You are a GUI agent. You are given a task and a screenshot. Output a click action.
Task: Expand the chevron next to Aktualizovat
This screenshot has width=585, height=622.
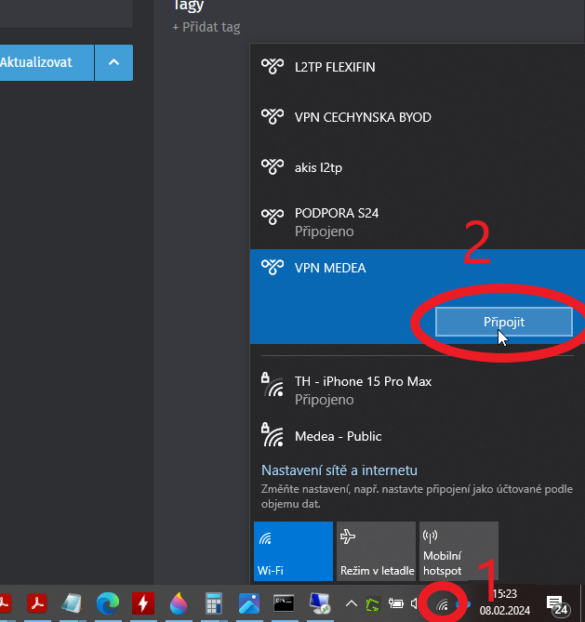click(113, 62)
